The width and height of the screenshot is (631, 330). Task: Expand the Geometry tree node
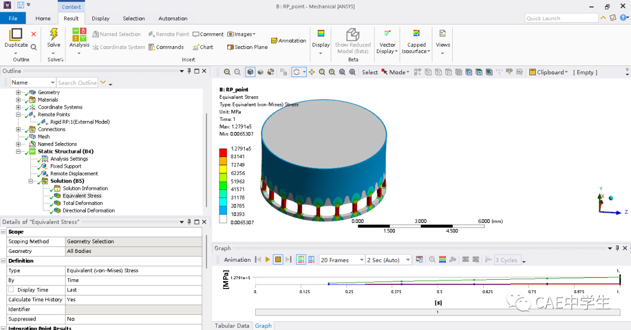coord(18,92)
